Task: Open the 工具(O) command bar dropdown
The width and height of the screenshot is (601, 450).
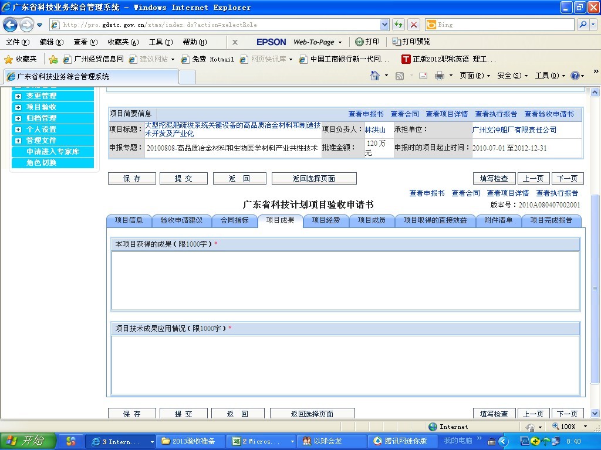Action: 550,76
